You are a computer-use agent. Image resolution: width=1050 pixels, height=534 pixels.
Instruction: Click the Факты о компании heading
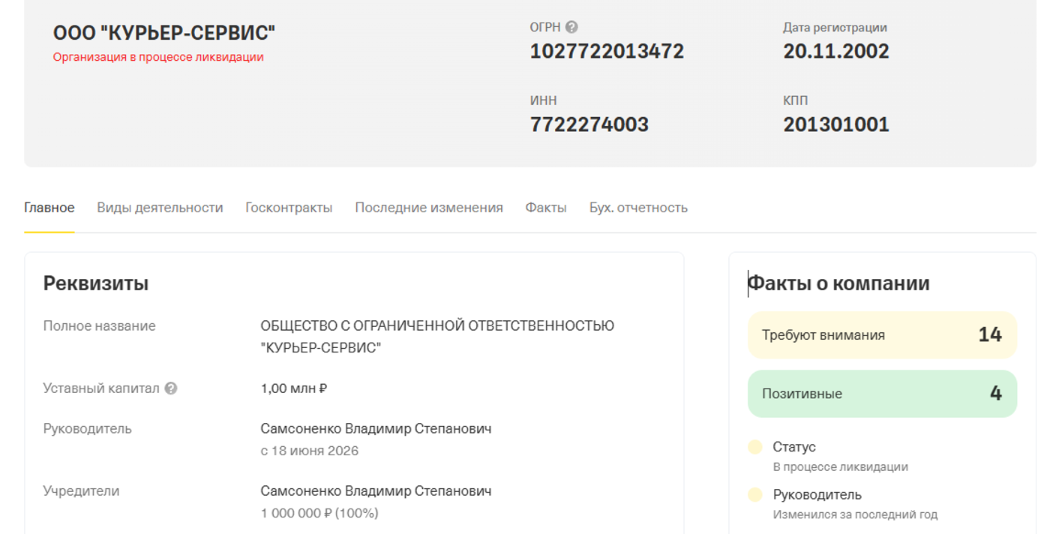838,283
